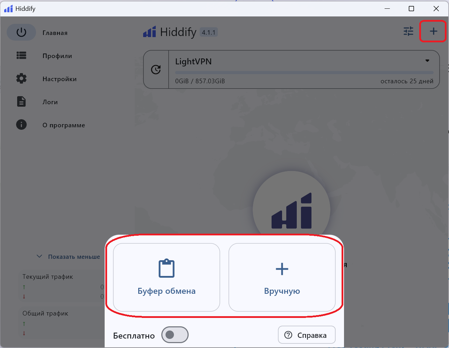Collapse stats with Показать меньше

pyautogui.click(x=69, y=257)
